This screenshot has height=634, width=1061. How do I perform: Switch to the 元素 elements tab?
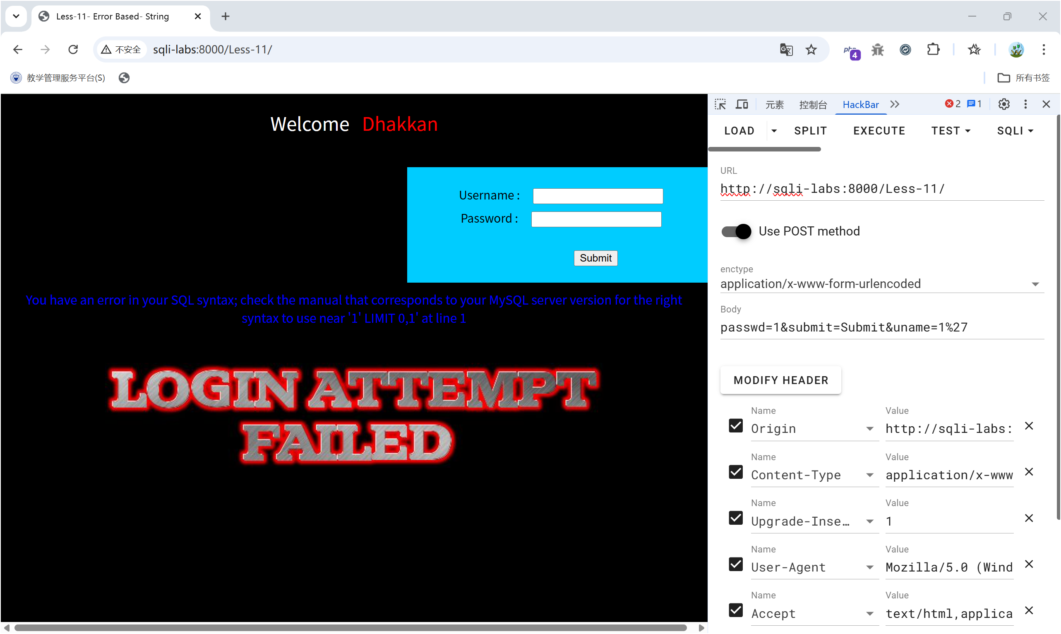coord(774,105)
